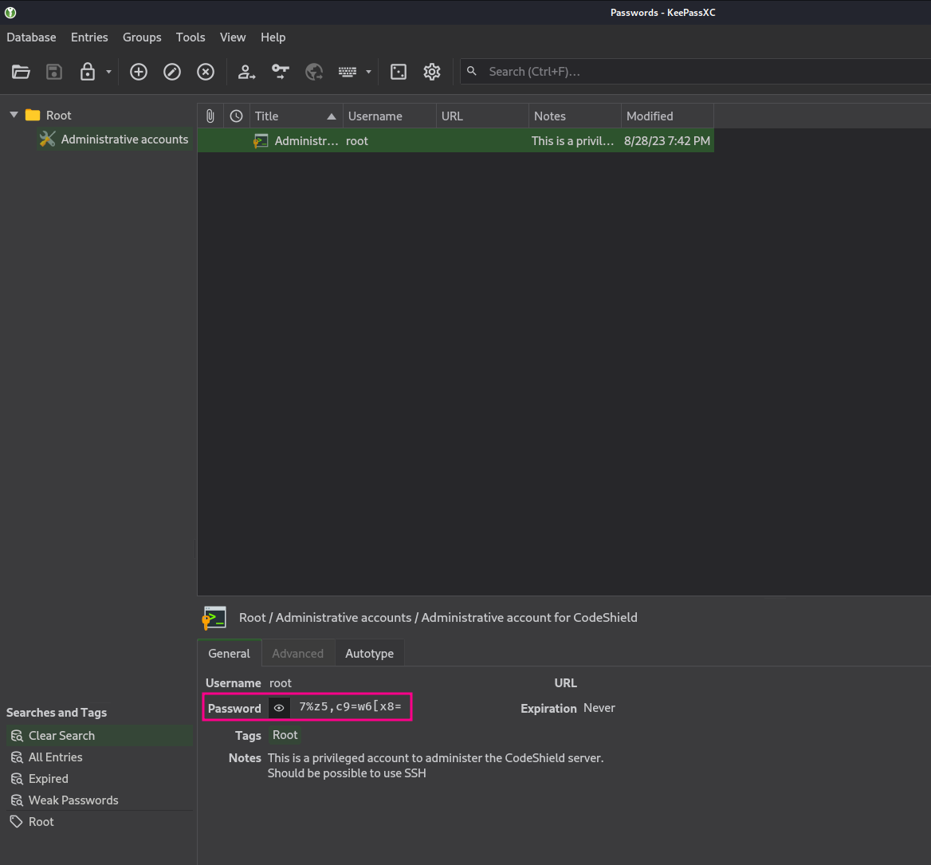Open the Help menu

point(273,37)
